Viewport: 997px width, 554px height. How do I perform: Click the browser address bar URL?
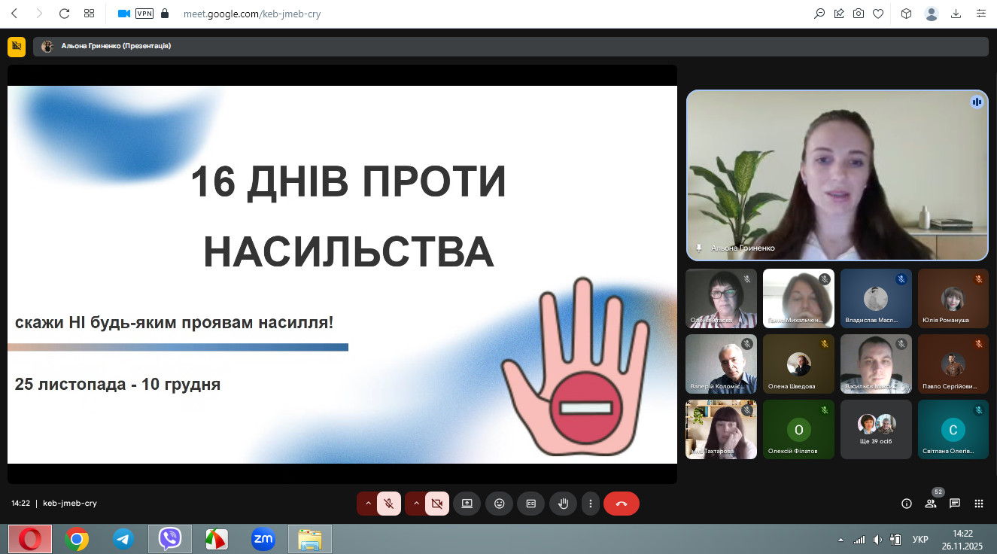(x=252, y=14)
